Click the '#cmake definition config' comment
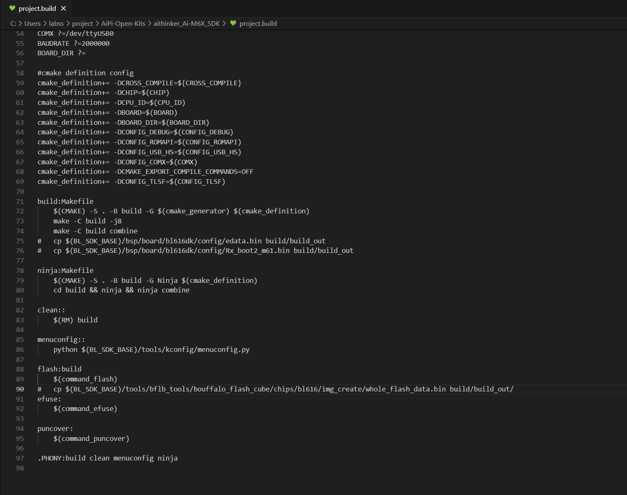This screenshot has height=495, width=627. [x=85, y=73]
